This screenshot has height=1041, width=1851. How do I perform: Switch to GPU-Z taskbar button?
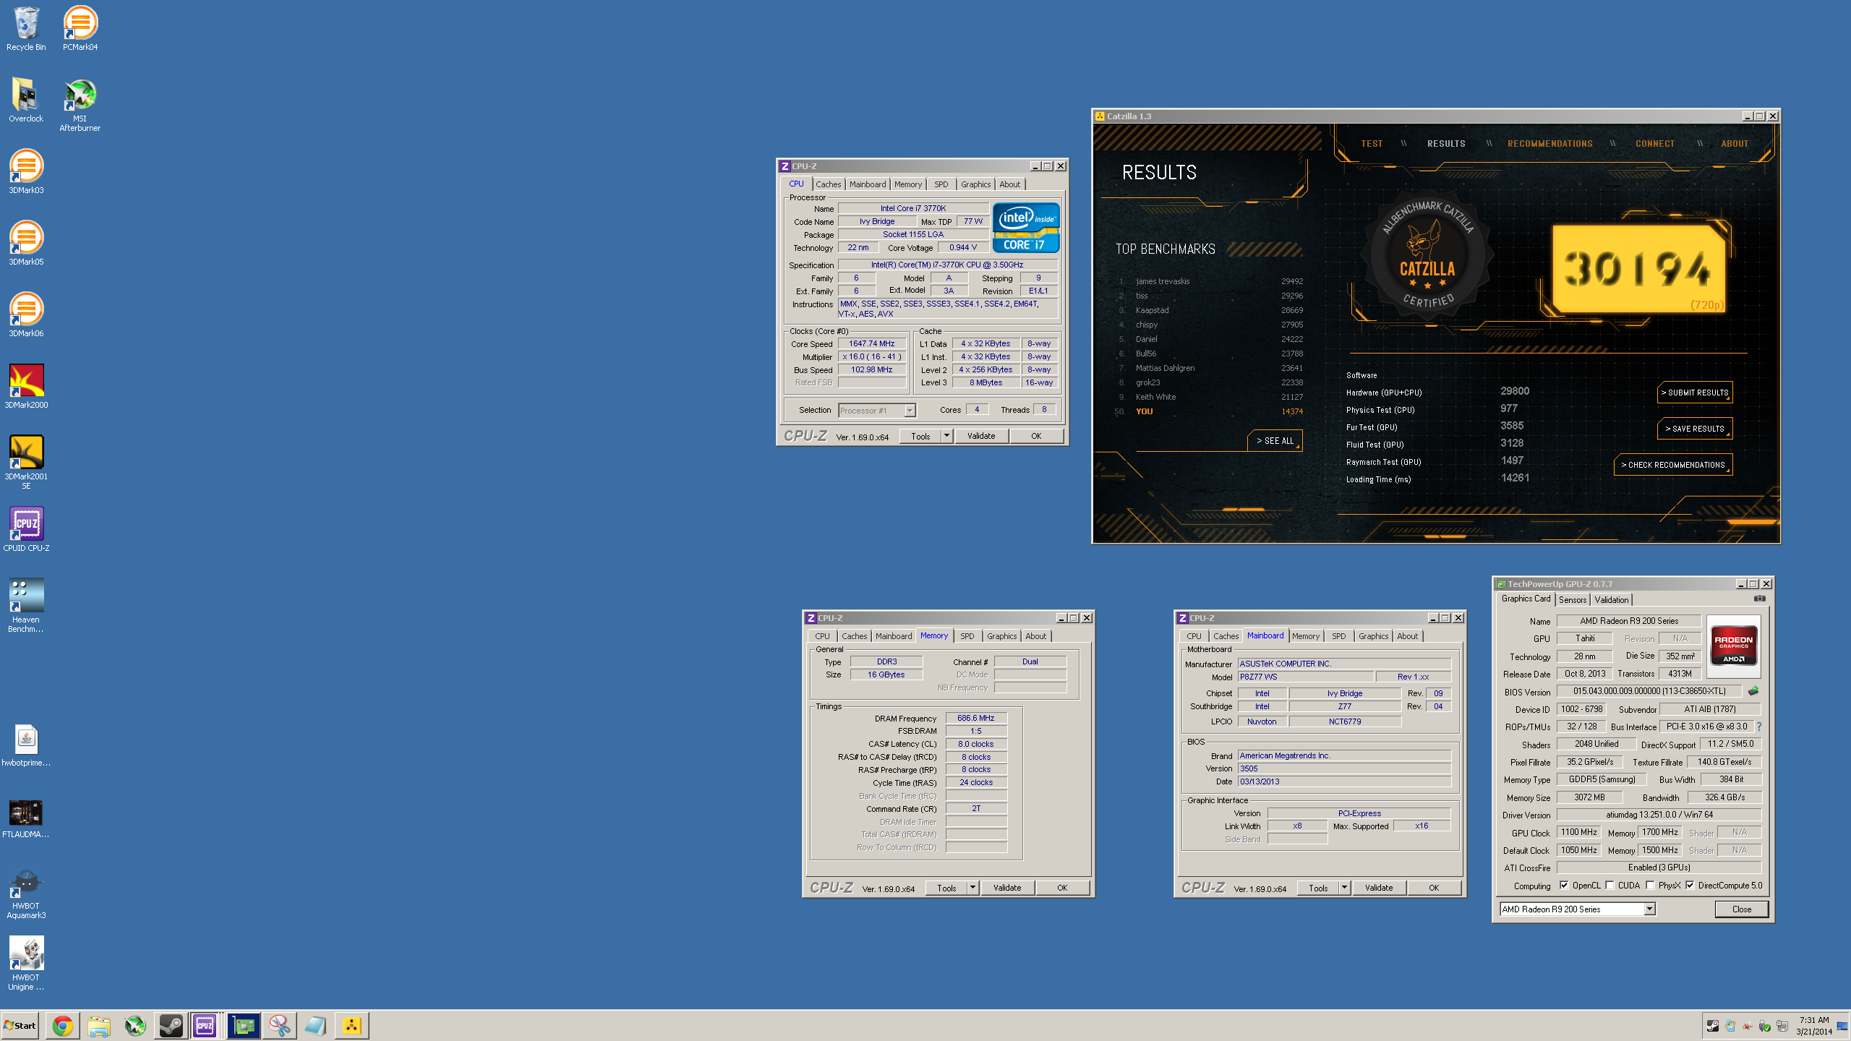244,1025
